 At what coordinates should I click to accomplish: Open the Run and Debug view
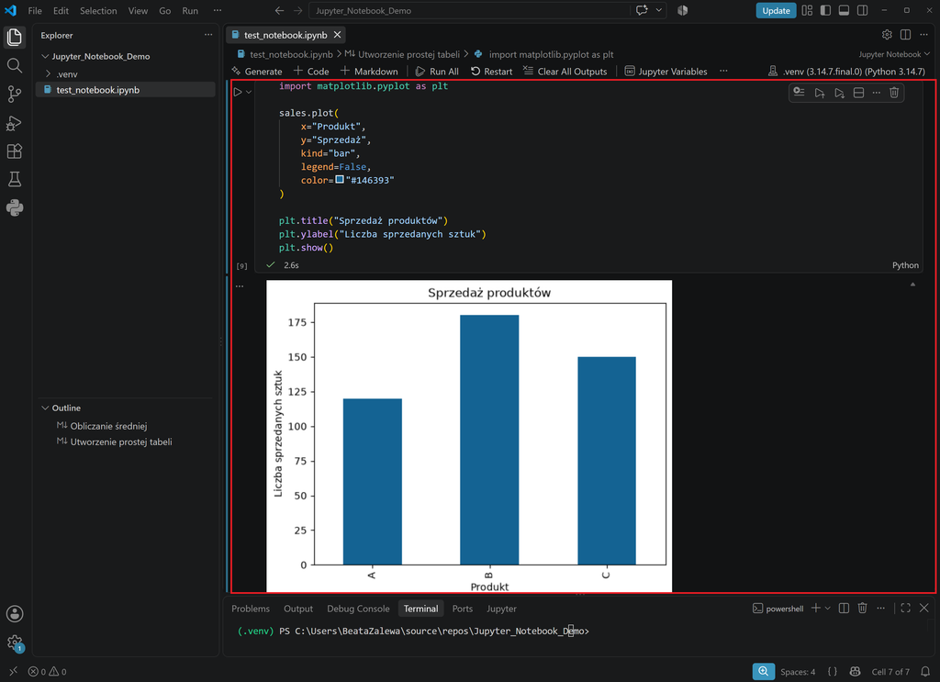click(x=15, y=123)
